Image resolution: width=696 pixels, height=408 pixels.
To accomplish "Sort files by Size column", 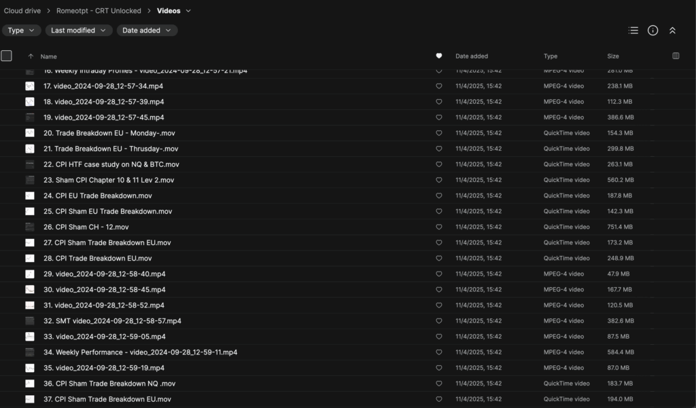I will (614, 56).
